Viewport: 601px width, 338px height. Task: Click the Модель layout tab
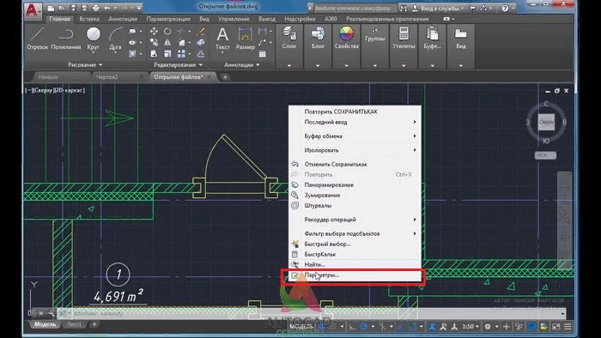click(x=46, y=324)
